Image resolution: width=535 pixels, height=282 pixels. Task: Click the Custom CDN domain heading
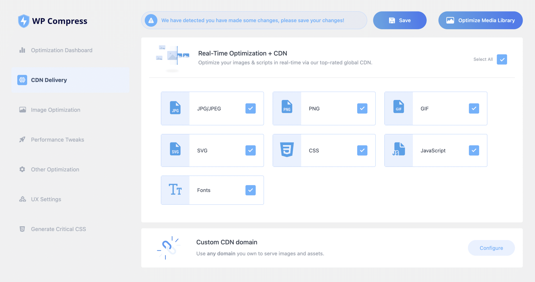pyautogui.click(x=227, y=242)
